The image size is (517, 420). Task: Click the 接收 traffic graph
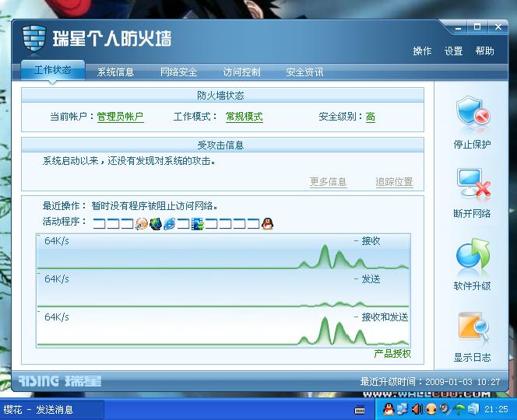coord(223,252)
